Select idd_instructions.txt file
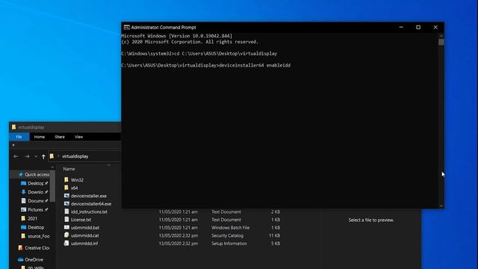The image size is (478, 269). coord(89,212)
